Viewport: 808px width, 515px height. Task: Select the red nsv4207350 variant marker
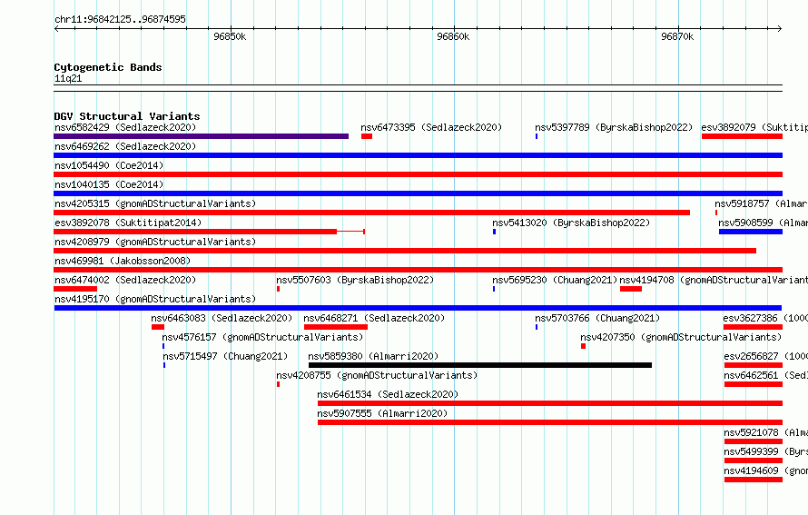(584, 346)
